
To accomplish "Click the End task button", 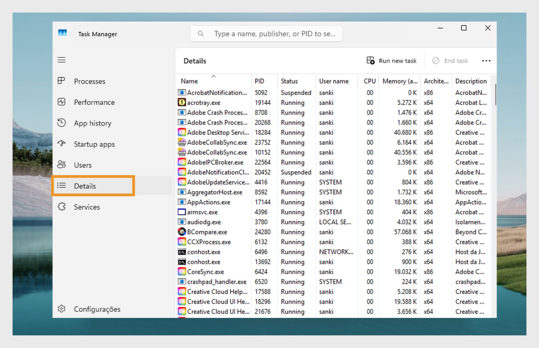I will point(450,61).
